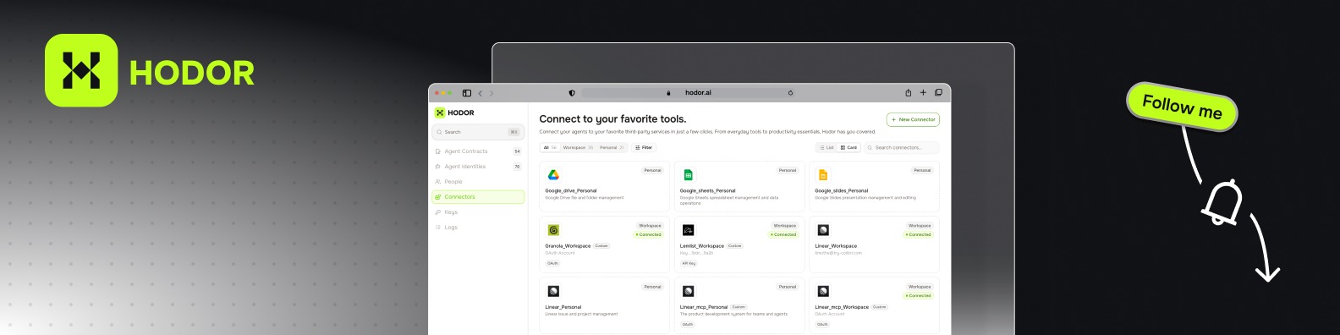This screenshot has width=1340, height=335.
Task: Click the sidebar Search field
Action: (x=478, y=132)
